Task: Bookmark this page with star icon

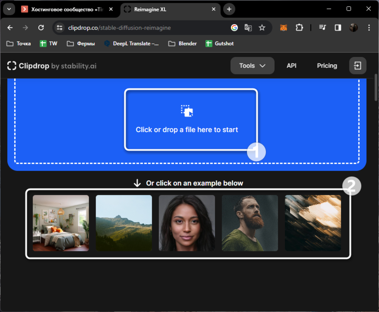Action: tap(262, 28)
